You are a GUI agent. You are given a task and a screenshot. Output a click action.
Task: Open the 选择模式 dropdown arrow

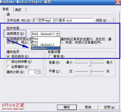click(58, 34)
